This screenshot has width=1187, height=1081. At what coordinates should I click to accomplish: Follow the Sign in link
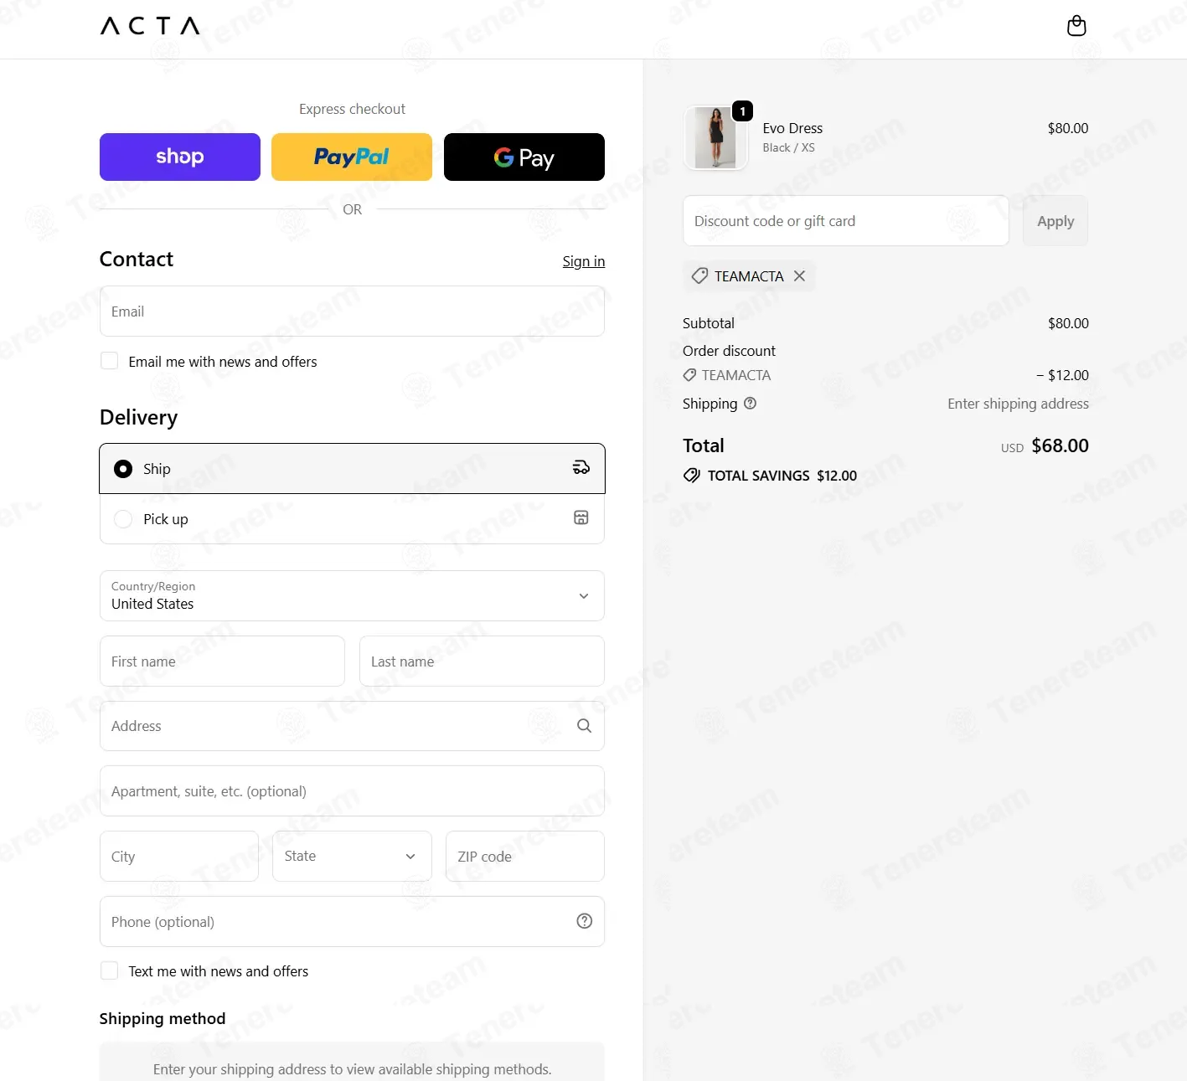point(584,261)
